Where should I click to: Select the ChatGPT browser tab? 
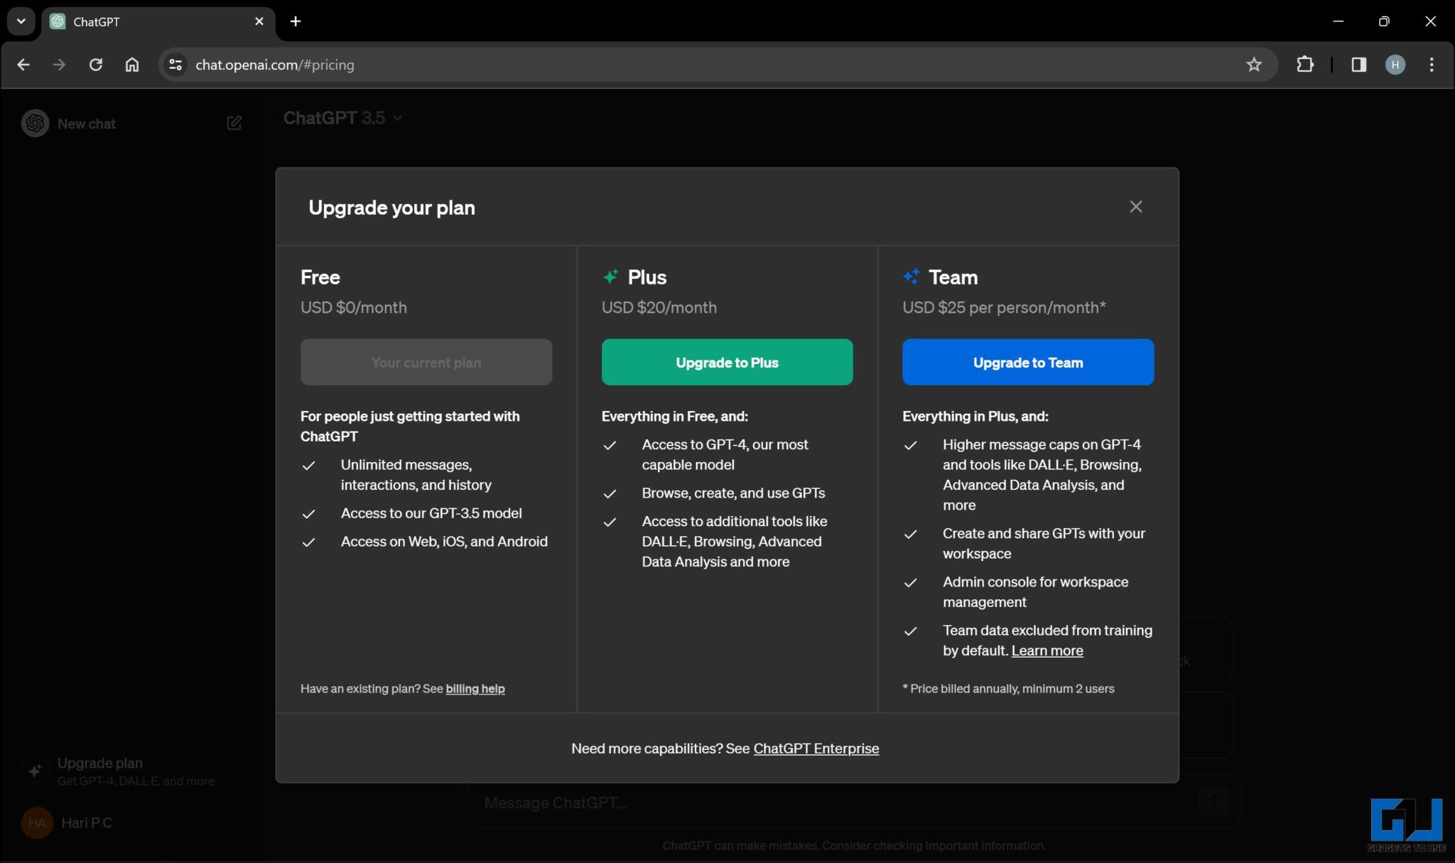(142, 21)
